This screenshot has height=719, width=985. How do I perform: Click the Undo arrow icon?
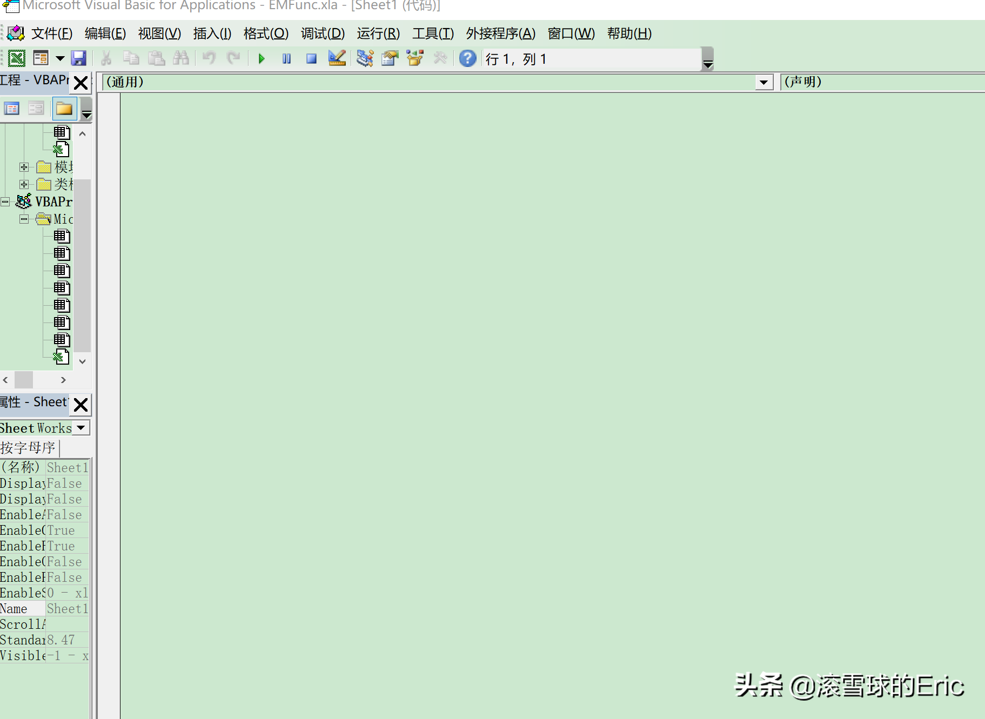(x=209, y=58)
